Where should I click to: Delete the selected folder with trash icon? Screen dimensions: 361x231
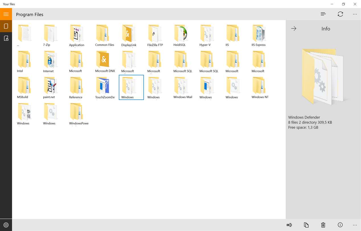coord(323,225)
